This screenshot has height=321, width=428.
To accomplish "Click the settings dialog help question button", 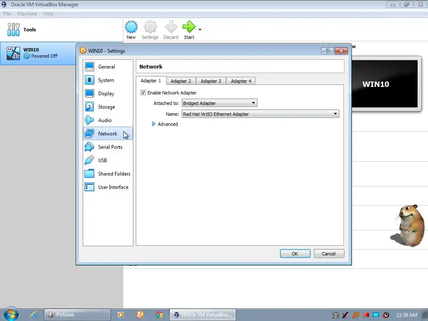I will 327,51.
